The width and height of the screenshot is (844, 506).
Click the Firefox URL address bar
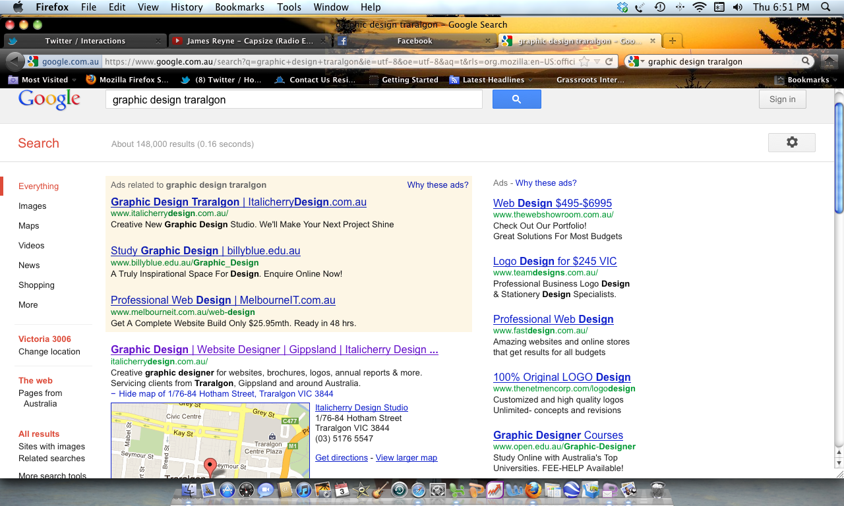pos(338,61)
